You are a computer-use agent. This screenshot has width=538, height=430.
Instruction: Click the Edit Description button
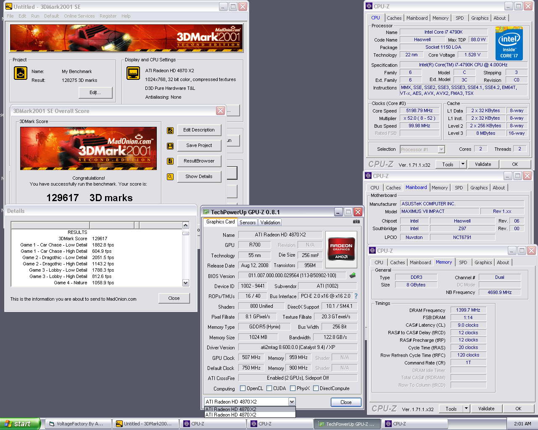click(x=199, y=130)
